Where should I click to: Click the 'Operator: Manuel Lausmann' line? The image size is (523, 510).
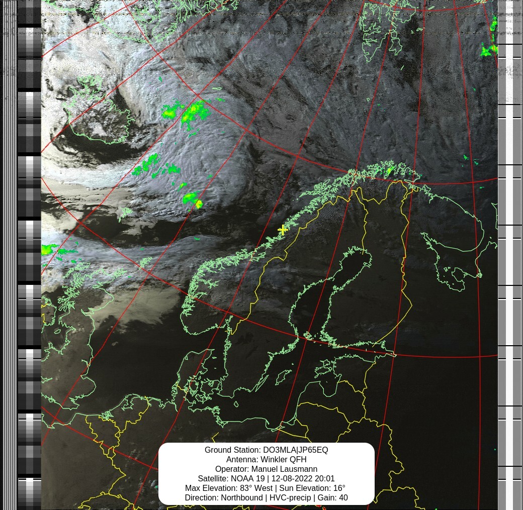click(x=266, y=469)
